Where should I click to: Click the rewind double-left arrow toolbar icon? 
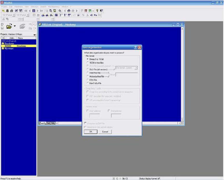[26, 11]
